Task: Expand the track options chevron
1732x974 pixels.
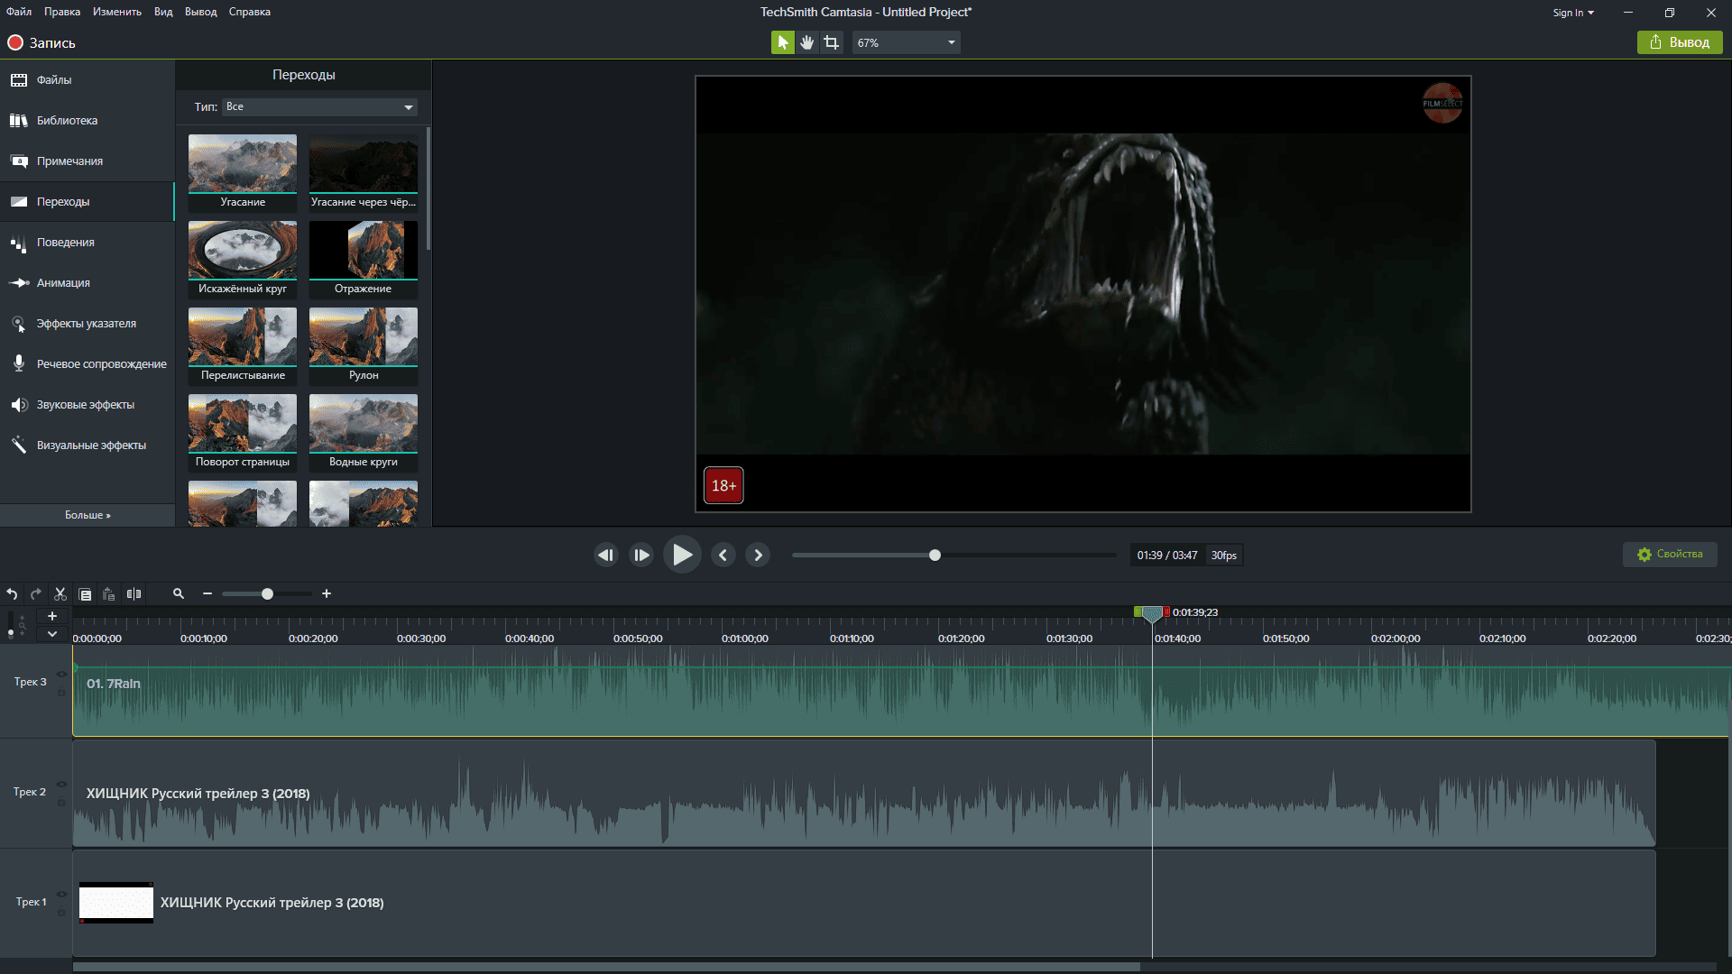Action: [52, 634]
